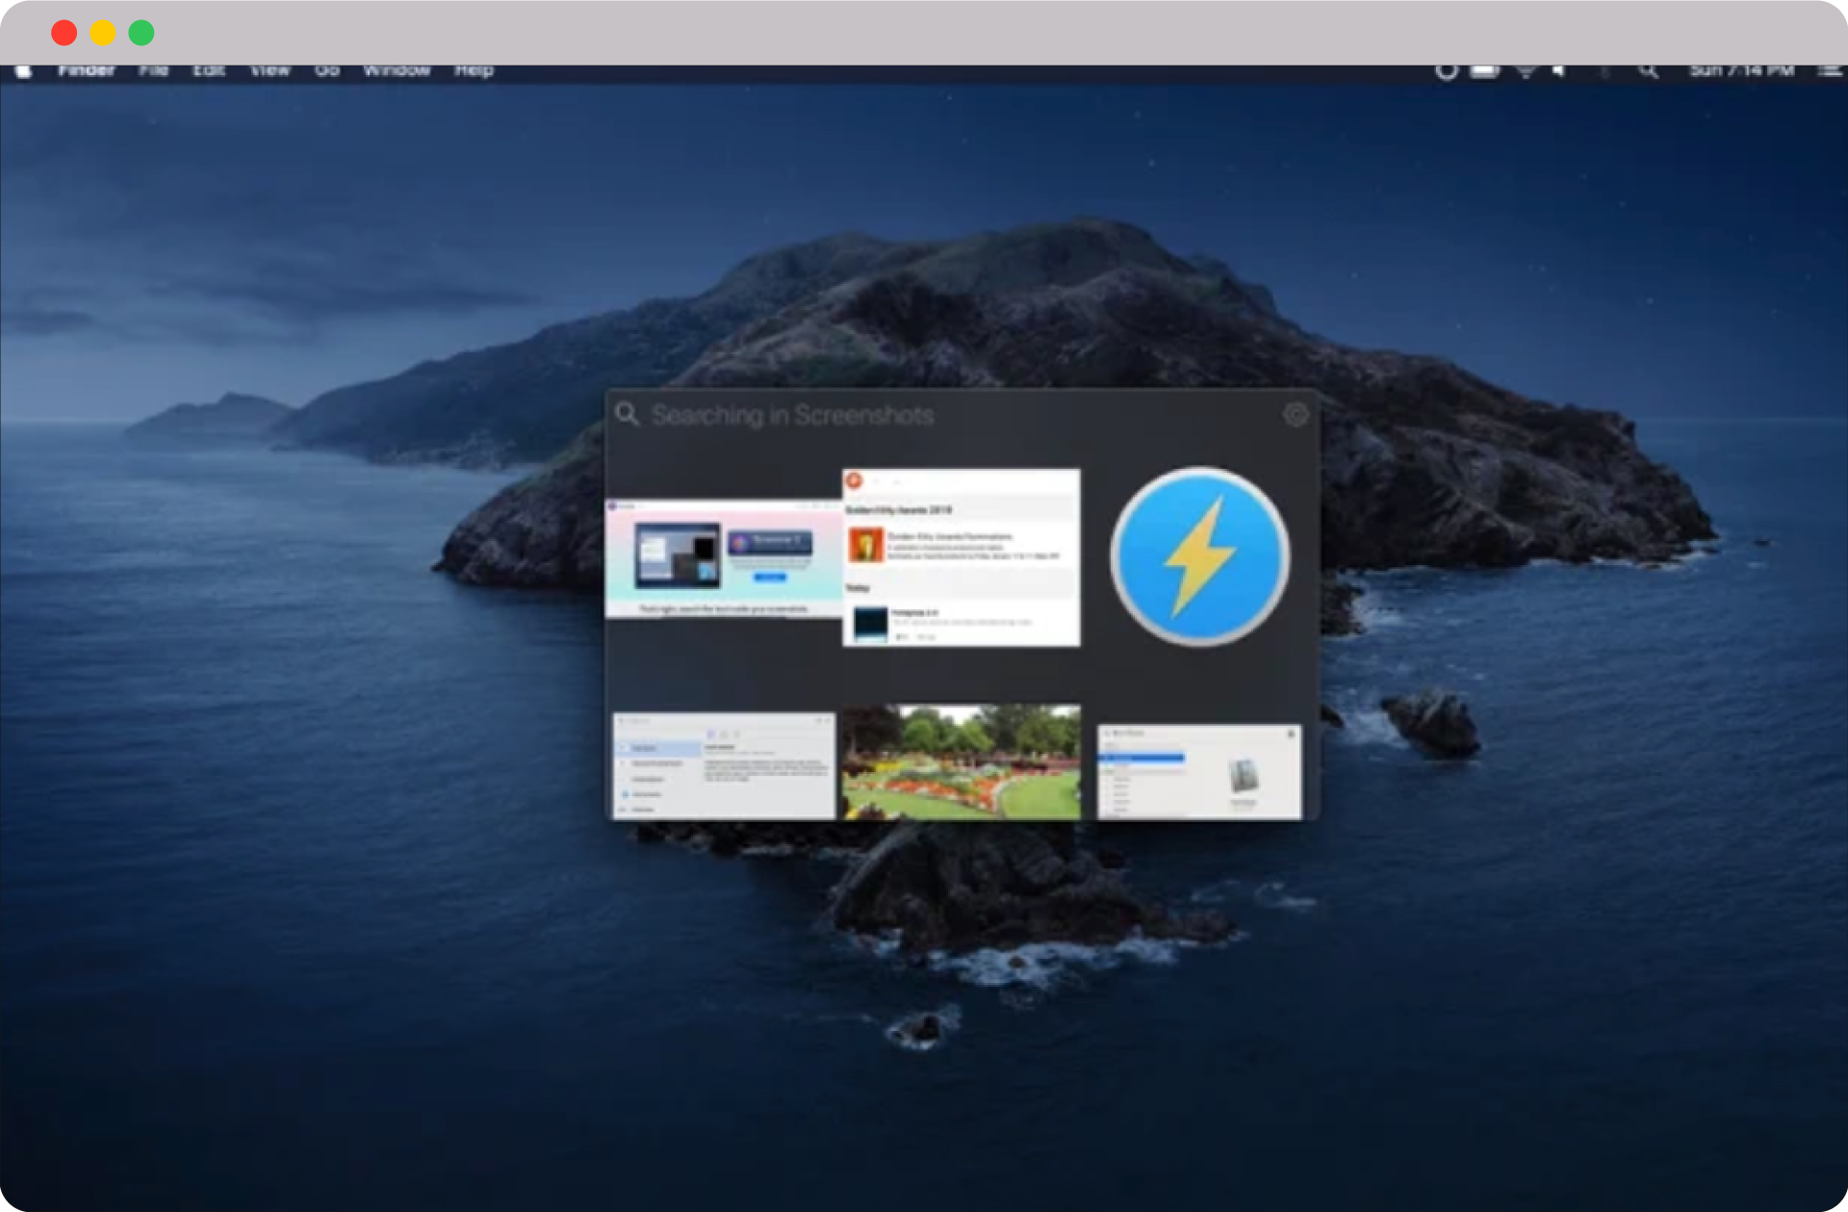Open the Apple menu
Screen dimensions: 1848x1212
[24, 71]
